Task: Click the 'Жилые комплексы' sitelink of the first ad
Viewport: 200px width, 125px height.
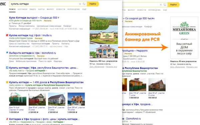Action: (27, 26)
